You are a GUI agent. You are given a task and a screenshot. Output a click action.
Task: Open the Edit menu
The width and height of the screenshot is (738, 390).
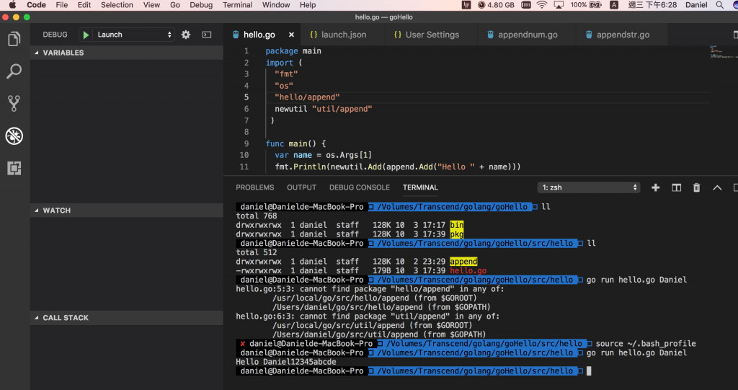(x=84, y=5)
